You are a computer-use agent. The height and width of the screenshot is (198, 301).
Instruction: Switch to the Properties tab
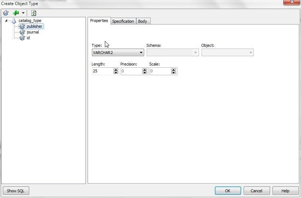pos(99,21)
